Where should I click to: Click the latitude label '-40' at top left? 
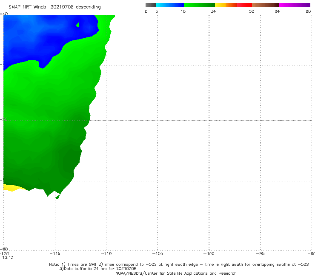(x=4, y=14)
